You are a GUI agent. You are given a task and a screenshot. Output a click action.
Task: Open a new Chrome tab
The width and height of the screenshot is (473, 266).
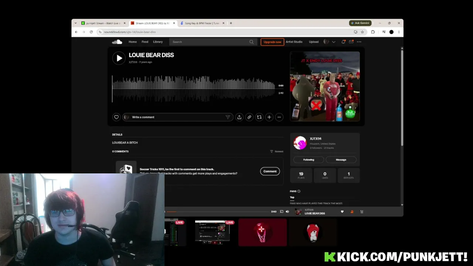click(x=231, y=23)
